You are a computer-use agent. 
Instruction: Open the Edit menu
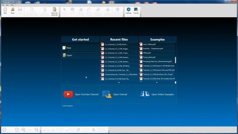click(7, 5)
